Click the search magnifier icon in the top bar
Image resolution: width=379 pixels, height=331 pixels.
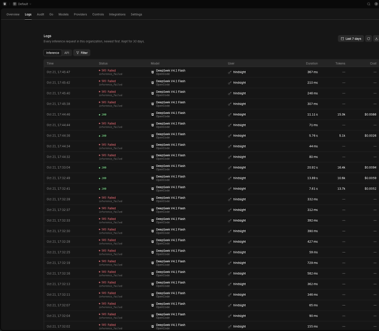tap(368, 4)
